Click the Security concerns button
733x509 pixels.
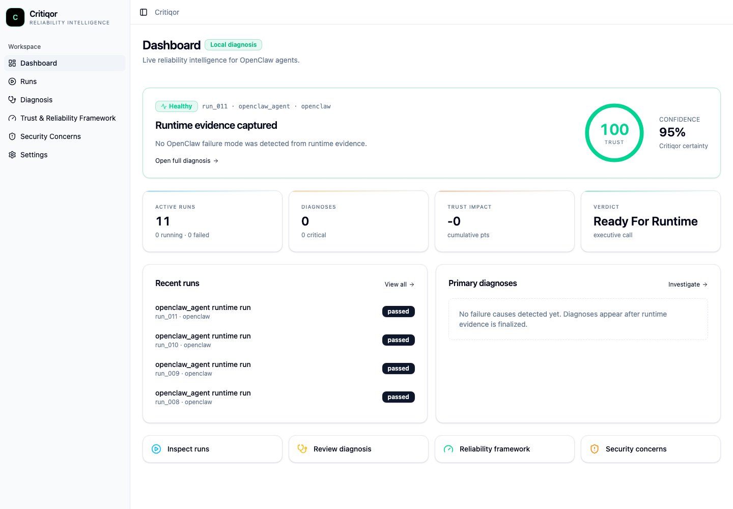point(651,449)
